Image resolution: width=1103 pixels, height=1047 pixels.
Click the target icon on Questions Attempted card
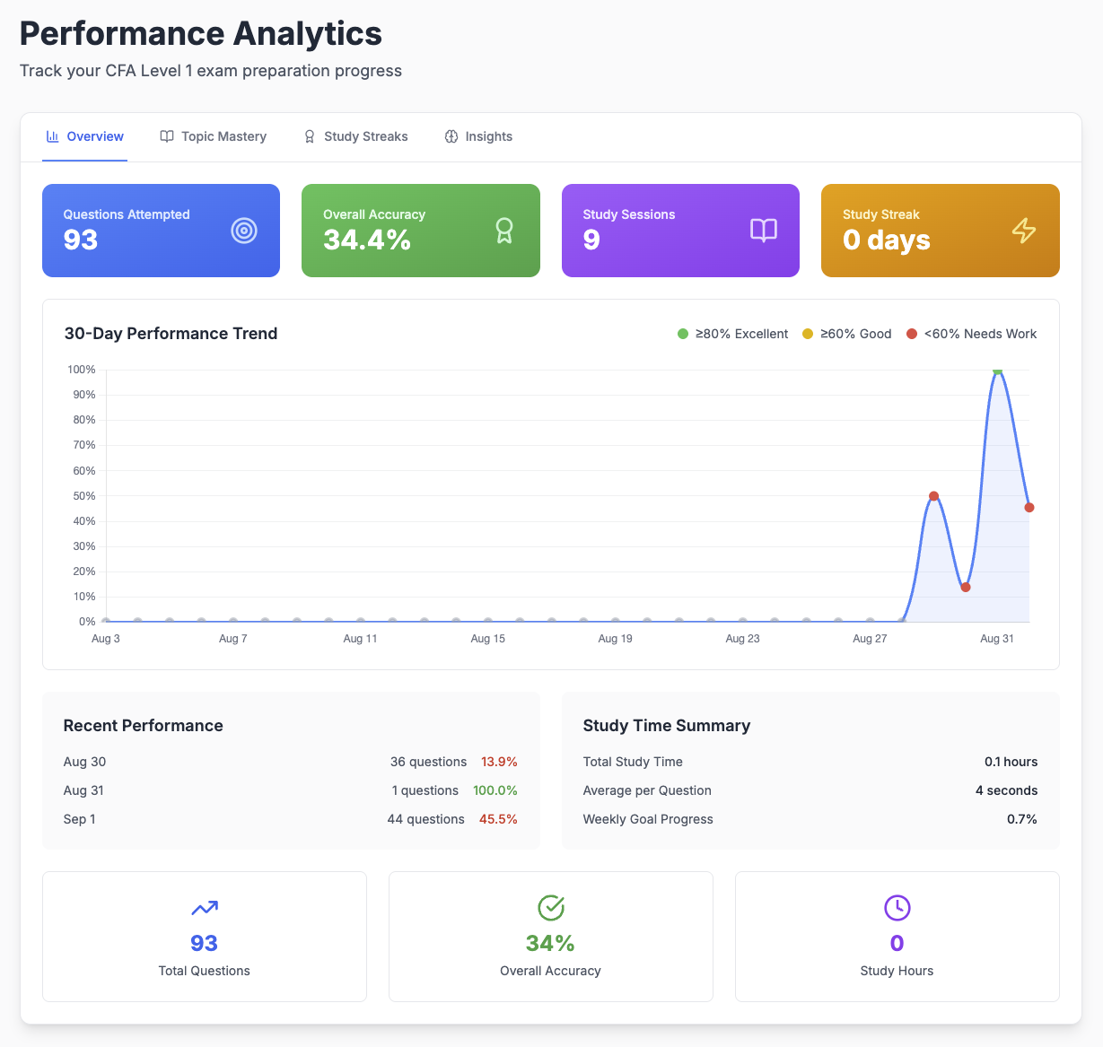(x=242, y=230)
